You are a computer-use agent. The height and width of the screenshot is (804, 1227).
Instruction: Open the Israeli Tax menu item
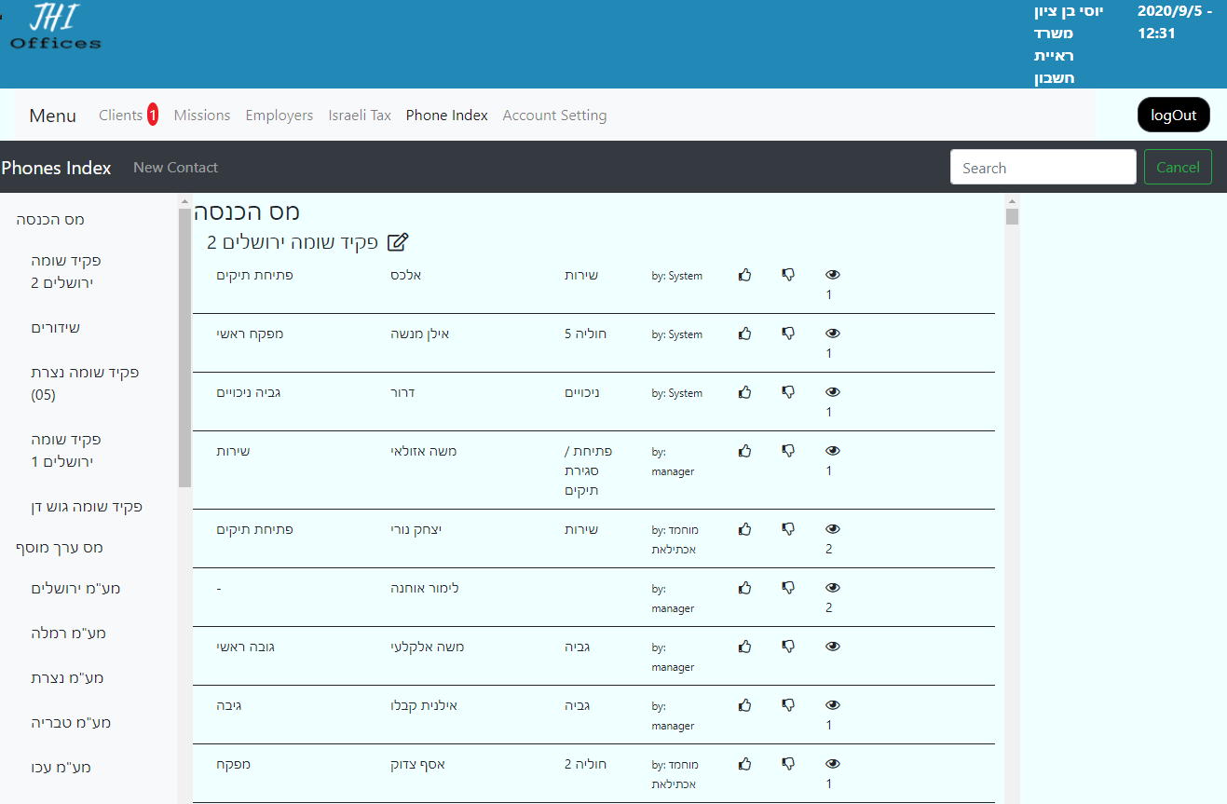360,116
